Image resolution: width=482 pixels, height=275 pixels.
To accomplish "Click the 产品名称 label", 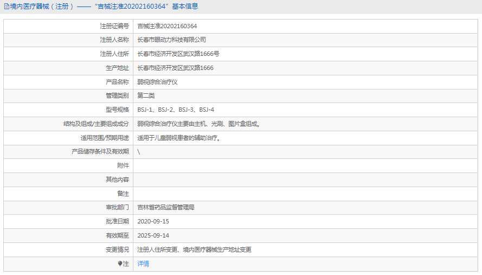I will [x=118, y=82].
